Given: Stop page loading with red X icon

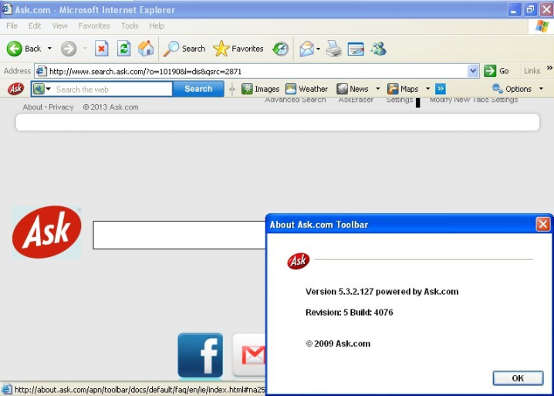Looking at the screenshot, I should tap(101, 49).
